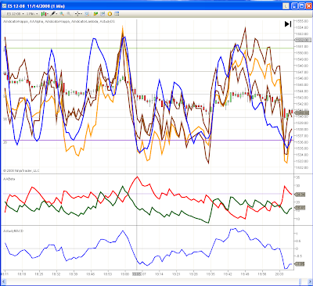The width and height of the screenshot is (313, 286).
Task: Open the indicators toolbar icon
Action: (x=103, y=13)
